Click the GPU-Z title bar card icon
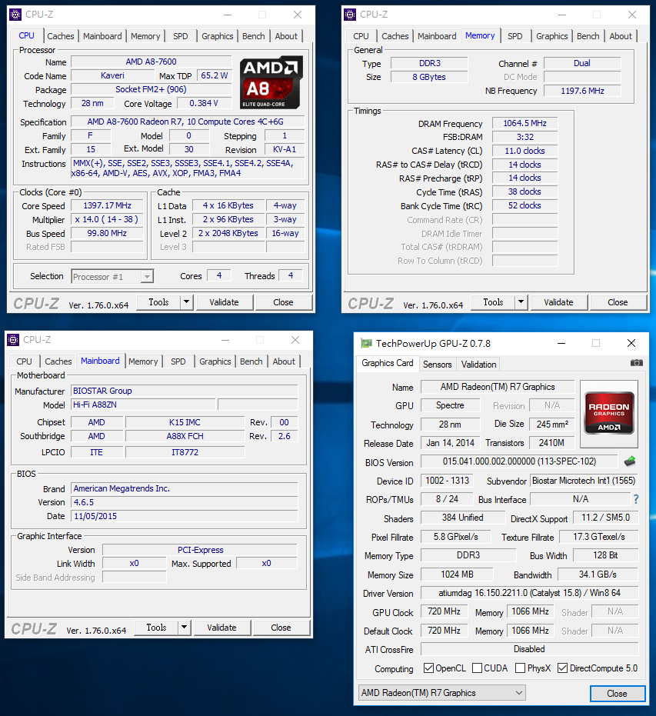The width and height of the screenshot is (656, 716). click(366, 343)
